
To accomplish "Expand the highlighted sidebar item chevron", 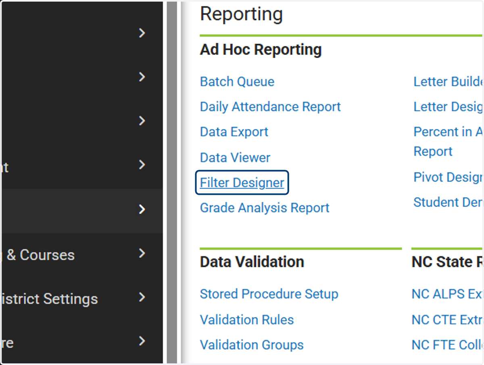I will (142, 209).
